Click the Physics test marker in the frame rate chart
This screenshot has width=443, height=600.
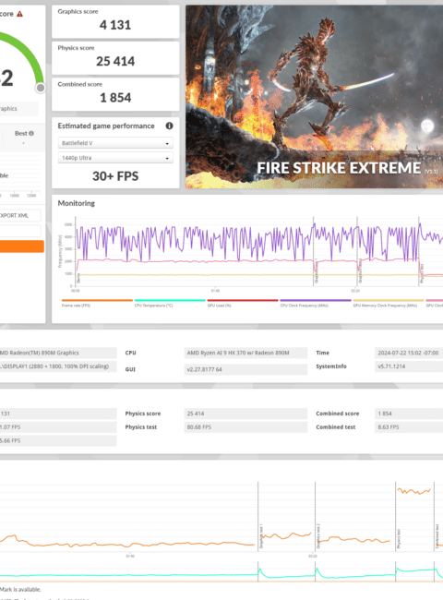399,537
